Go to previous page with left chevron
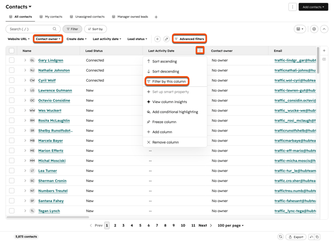The image size is (334, 241). tap(91, 225)
